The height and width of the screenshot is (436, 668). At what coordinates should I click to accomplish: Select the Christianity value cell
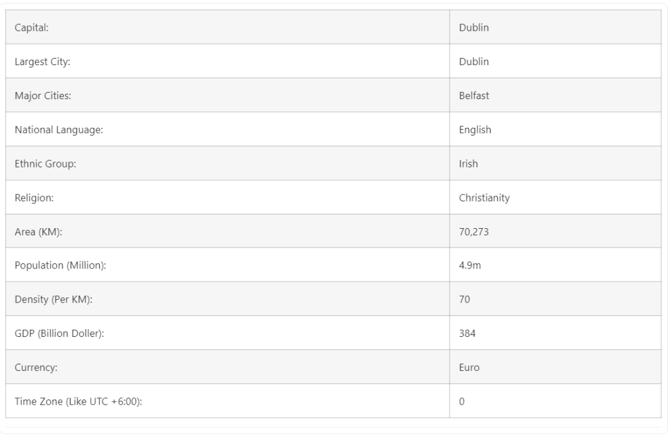click(x=484, y=197)
